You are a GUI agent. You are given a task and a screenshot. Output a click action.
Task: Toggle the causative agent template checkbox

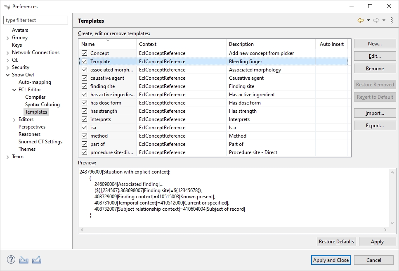(85, 78)
